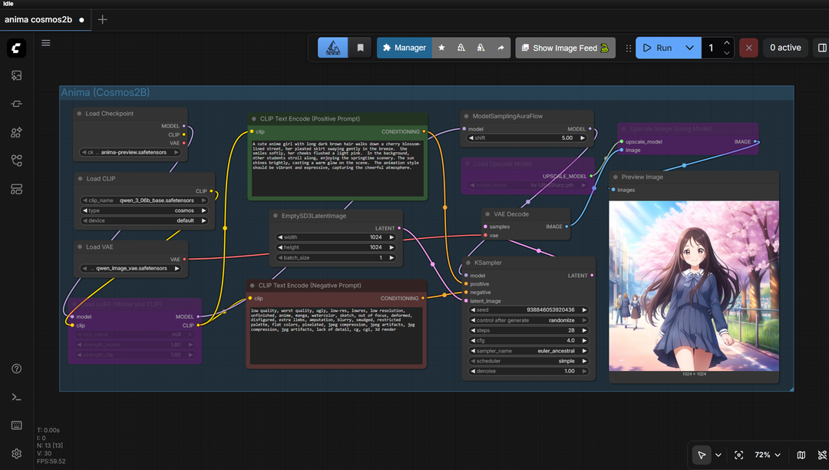This screenshot has height=470, width=829.
Task: Open the device default selector
Action: pos(144,220)
